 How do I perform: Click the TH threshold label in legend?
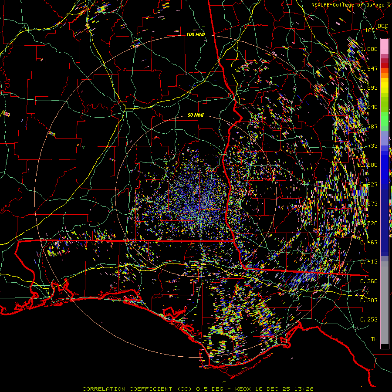(374, 339)
